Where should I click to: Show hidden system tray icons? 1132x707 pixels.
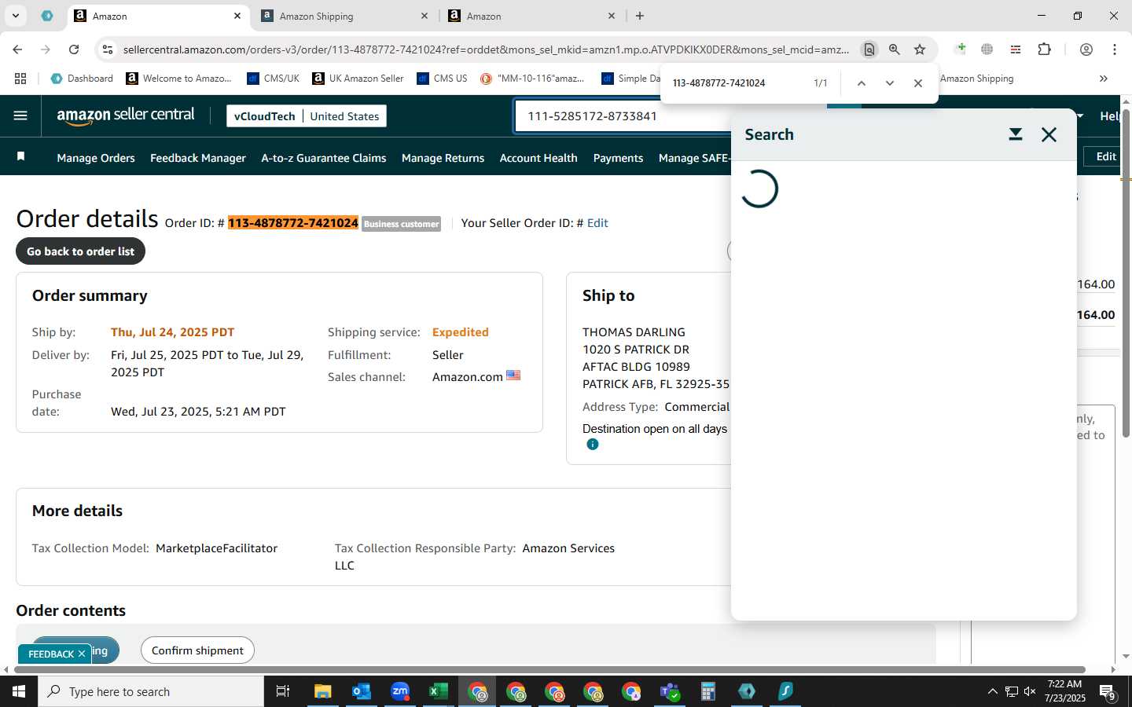(x=992, y=691)
